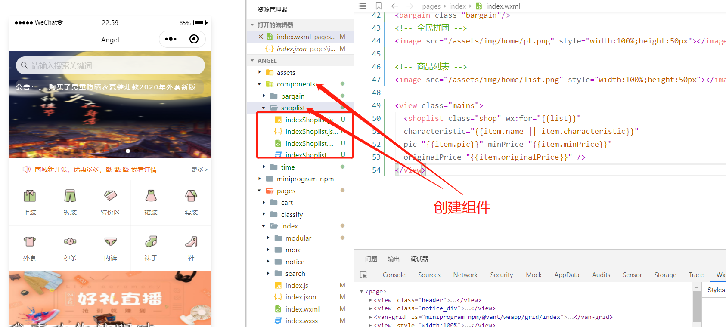Open the 更多> link for notices
Viewport: 726px width, 327px height.
(199, 170)
